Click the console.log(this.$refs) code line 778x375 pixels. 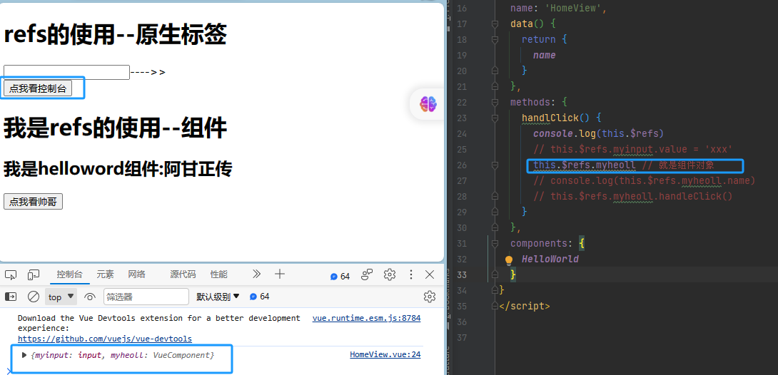(x=598, y=134)
